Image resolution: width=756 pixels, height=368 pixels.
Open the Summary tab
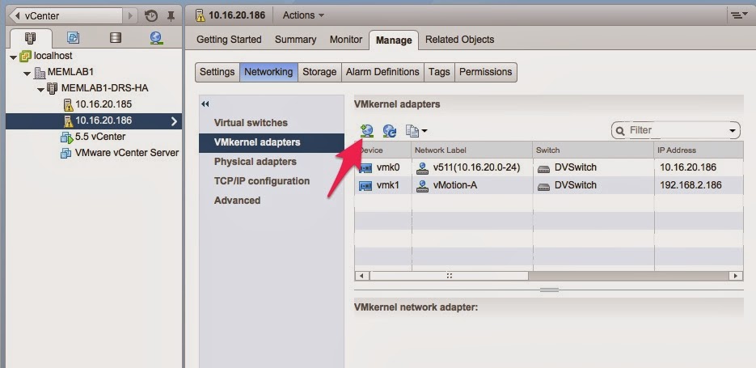point(296,40)
